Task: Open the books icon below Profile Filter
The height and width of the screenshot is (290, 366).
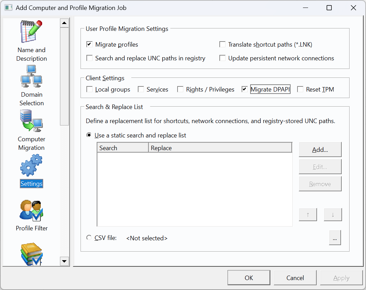Action: [32, 254]
